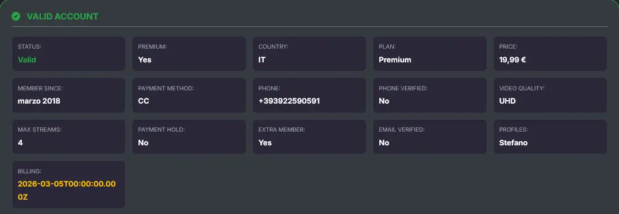Click the No value under PHONE VERIFIED

[x=384, y=101]
